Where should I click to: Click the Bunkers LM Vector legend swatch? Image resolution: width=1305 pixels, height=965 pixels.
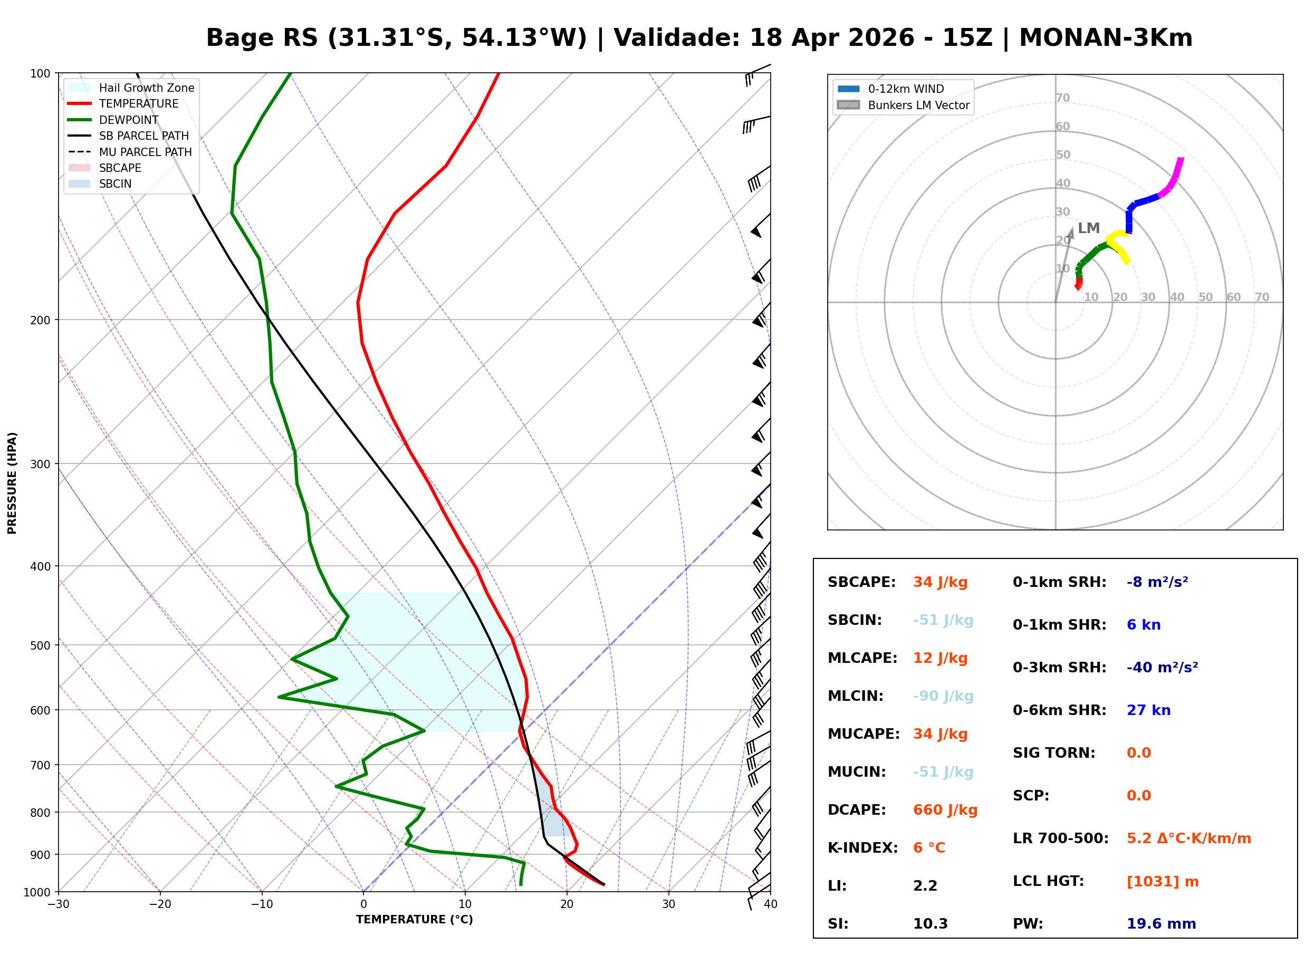coord(849,105)
